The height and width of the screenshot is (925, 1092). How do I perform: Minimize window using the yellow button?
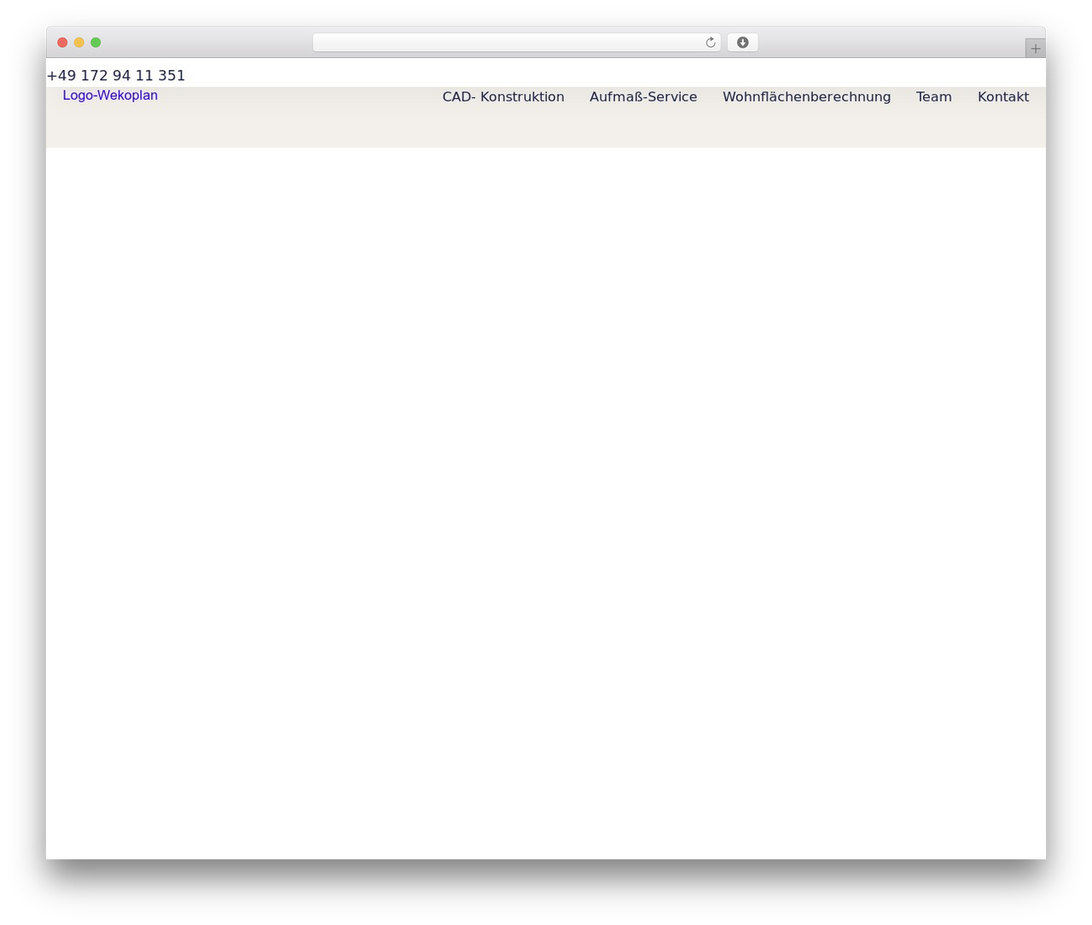click(79, 43)
